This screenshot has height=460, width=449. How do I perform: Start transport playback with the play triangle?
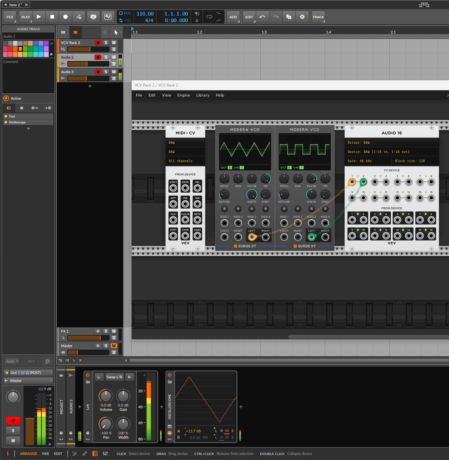39,17
